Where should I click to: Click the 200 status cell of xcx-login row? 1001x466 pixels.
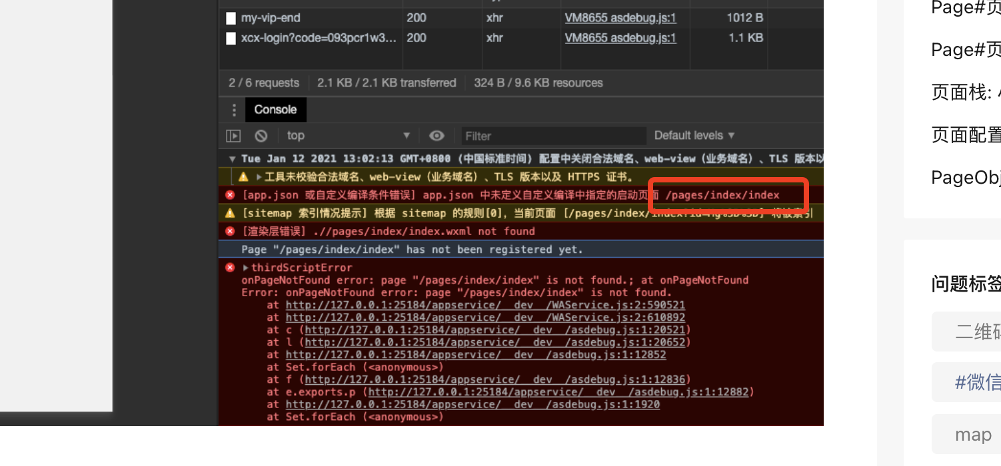pos(417,38)
